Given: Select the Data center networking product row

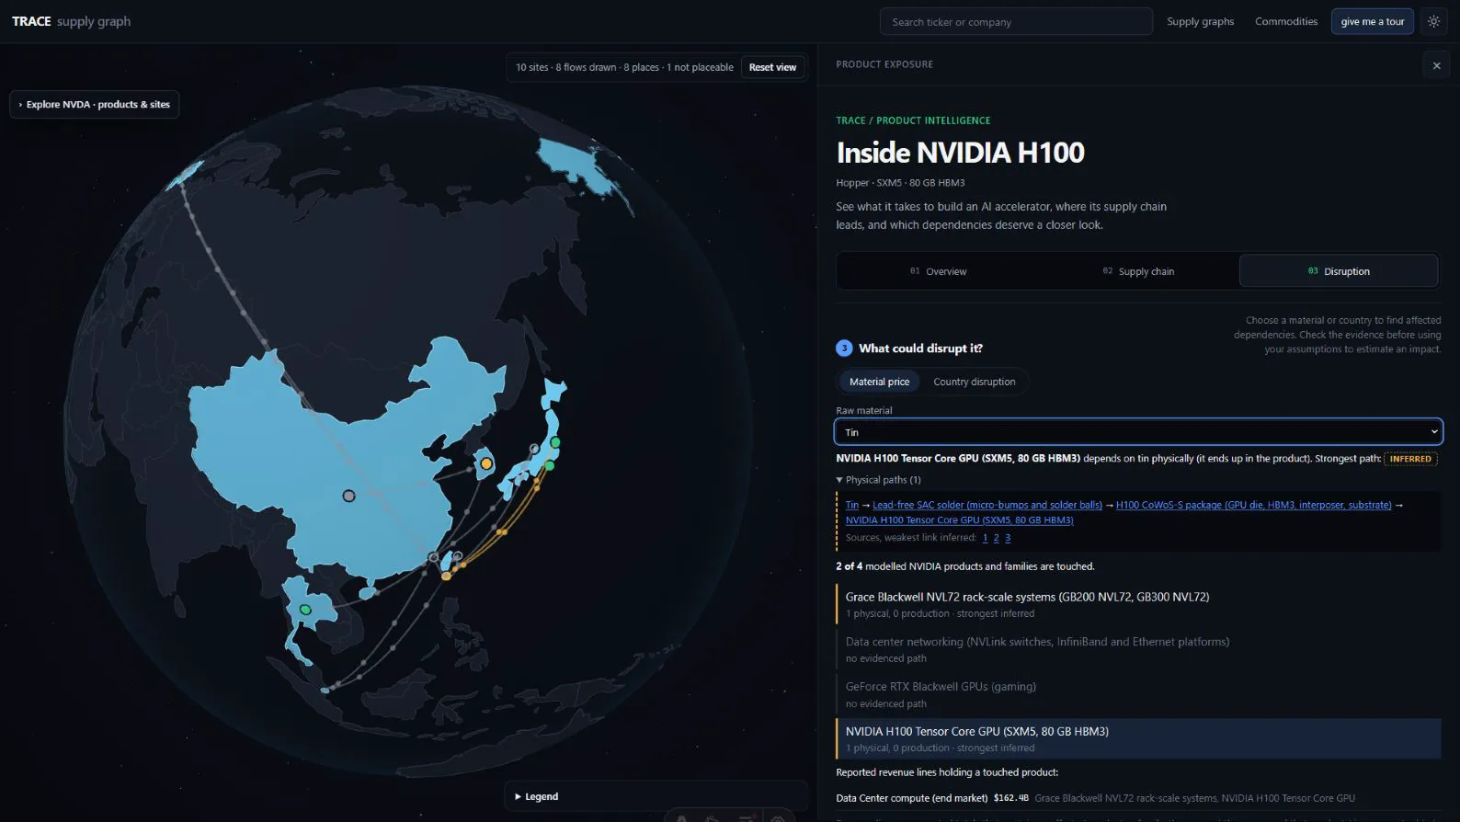Looking at the screenshot, I should [1138, 649].
